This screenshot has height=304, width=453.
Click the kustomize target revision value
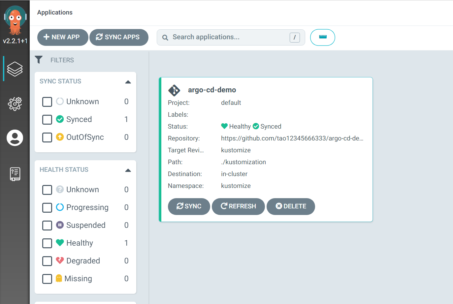pyautogui.click(x=236, y=150)
